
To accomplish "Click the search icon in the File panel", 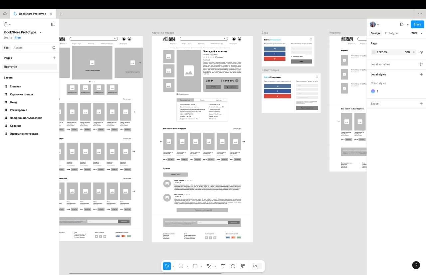I will tap(54, 48).
